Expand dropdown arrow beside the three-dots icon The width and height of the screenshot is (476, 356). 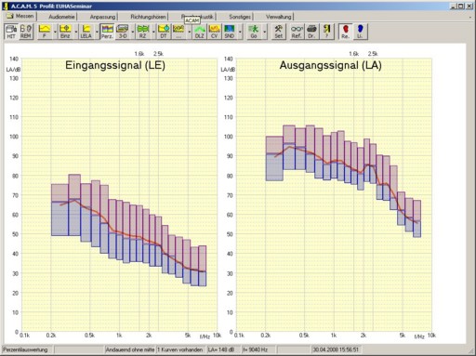[x=190, y=32]
